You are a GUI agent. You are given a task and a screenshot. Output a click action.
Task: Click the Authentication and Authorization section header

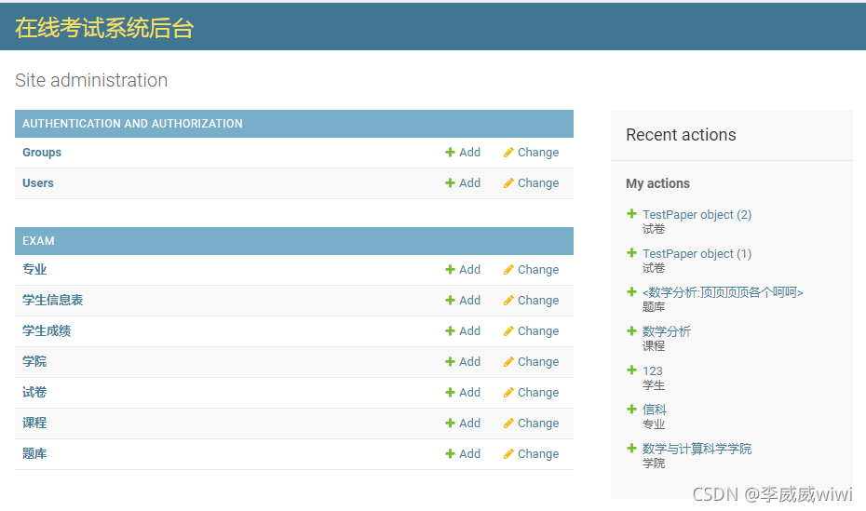(132, 124)
